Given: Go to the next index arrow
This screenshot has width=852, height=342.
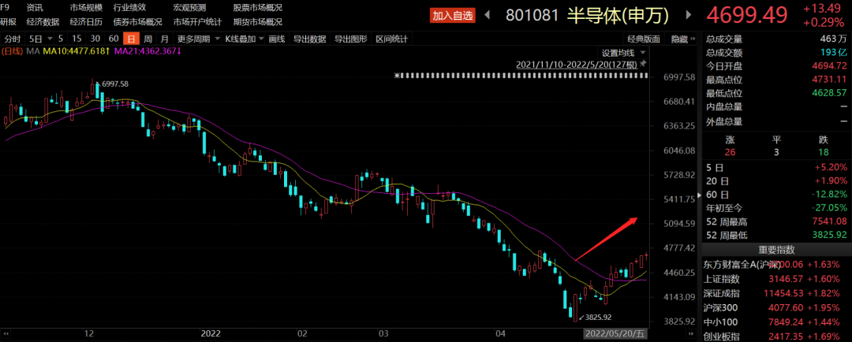Looking at the screenshot, I should point(689,15).
